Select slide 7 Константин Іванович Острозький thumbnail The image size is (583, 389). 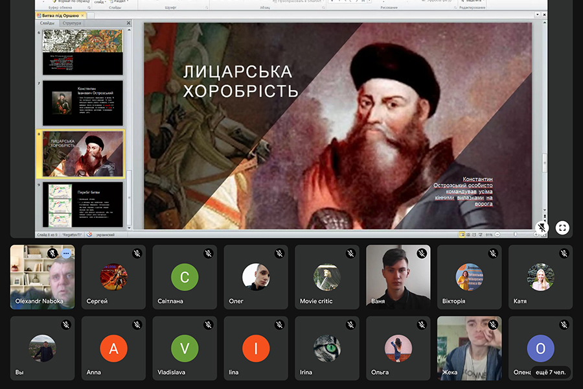(82, 103)
